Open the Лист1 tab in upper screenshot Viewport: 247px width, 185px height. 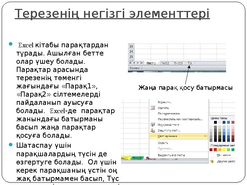[x=151, y=63]
